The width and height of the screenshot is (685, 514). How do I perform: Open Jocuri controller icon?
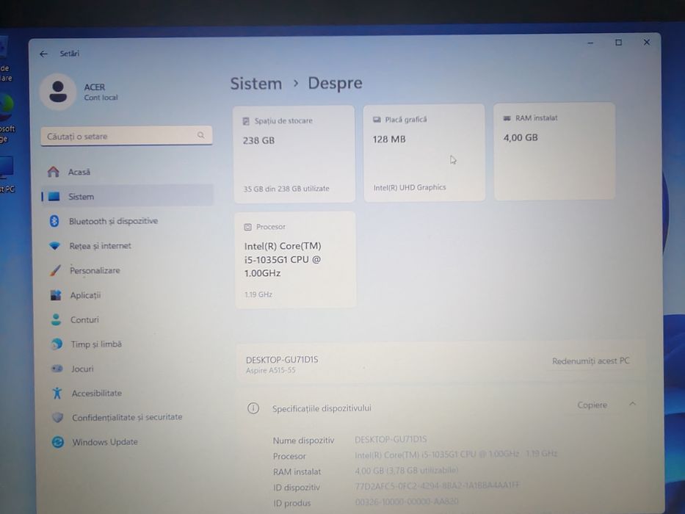pyautogui.click(x=57, y=369)
